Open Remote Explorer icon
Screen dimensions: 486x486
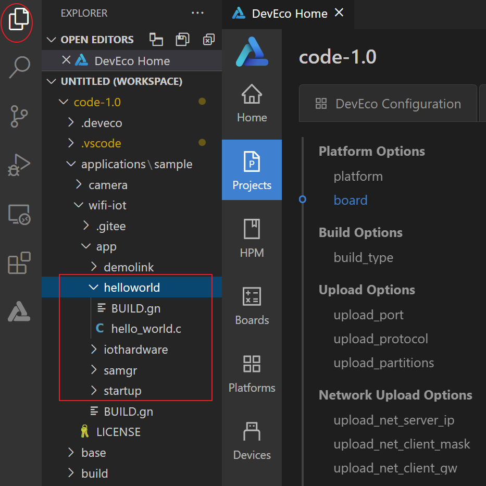(x=20, y=214)
